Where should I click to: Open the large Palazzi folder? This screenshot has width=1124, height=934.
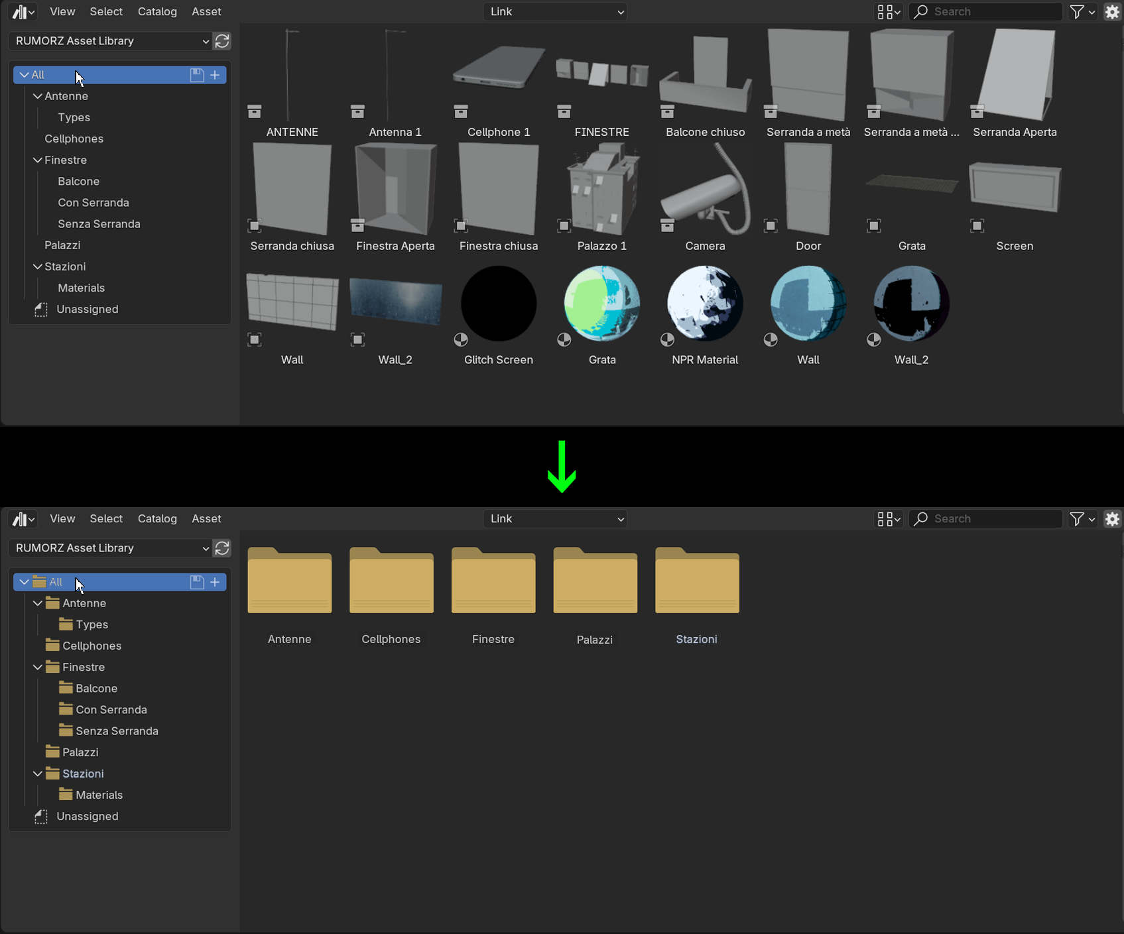pyautogui.click(x=595, y=580)
